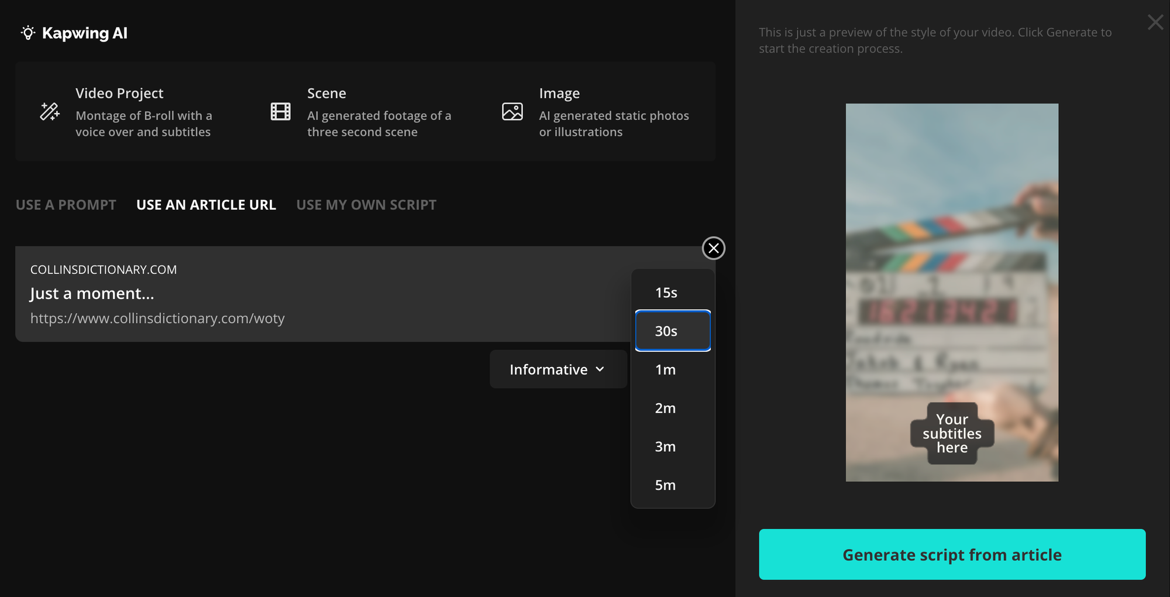Select the 5m duration option
This screenshot has width=1170, height=597.
(665, 485)
